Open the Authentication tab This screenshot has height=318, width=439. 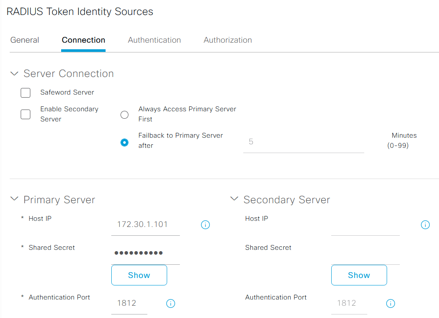pos(154,40)
